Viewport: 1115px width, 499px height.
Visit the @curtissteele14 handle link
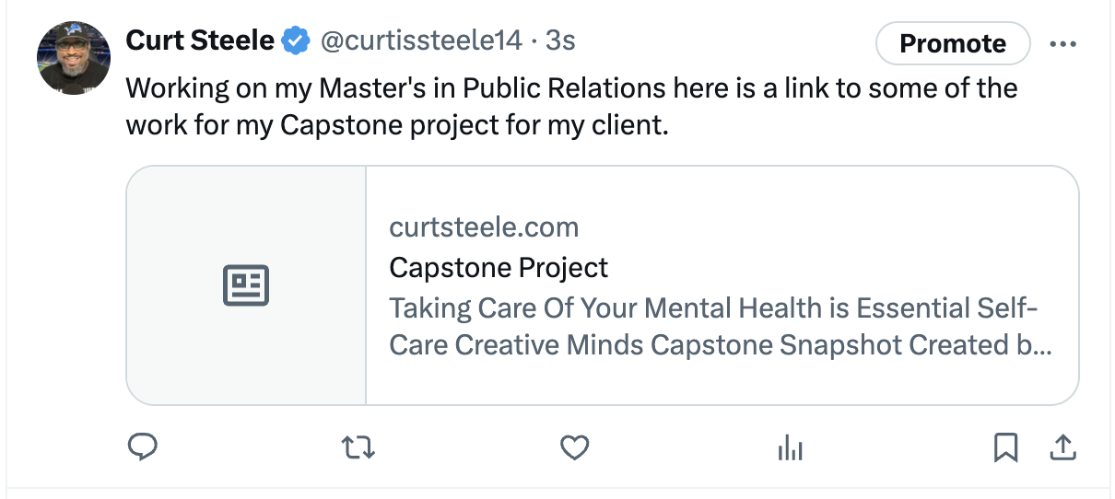(x=422, y=41)
